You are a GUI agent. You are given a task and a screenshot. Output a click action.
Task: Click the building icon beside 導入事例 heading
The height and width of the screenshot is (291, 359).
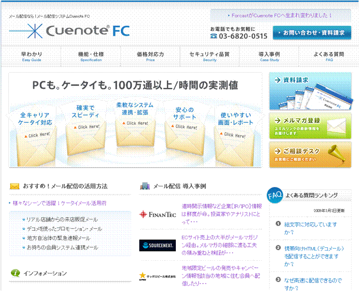[x=145, y=186]
